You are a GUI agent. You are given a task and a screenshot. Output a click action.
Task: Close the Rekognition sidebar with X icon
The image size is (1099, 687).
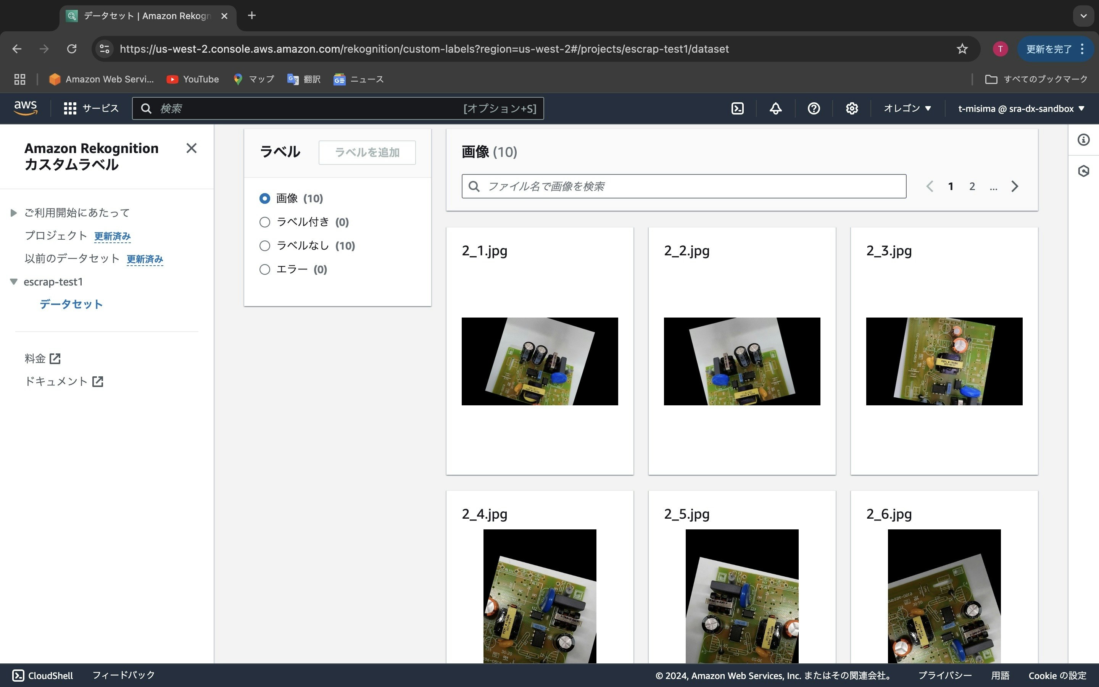point(191,148)
